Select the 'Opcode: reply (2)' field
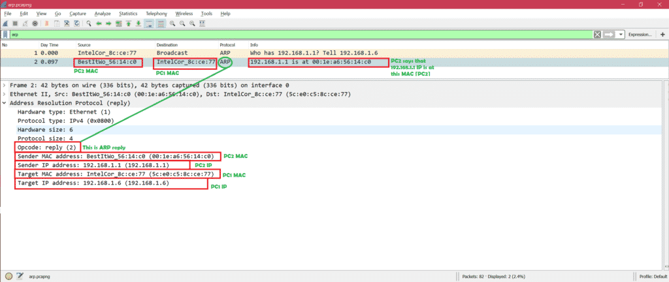This screenshot has width=669, height=282. tap(47, 148)
